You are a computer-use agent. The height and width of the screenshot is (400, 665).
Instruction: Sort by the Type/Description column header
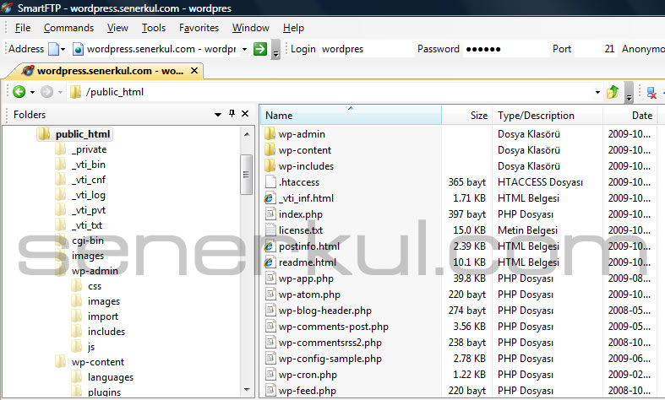547,116
